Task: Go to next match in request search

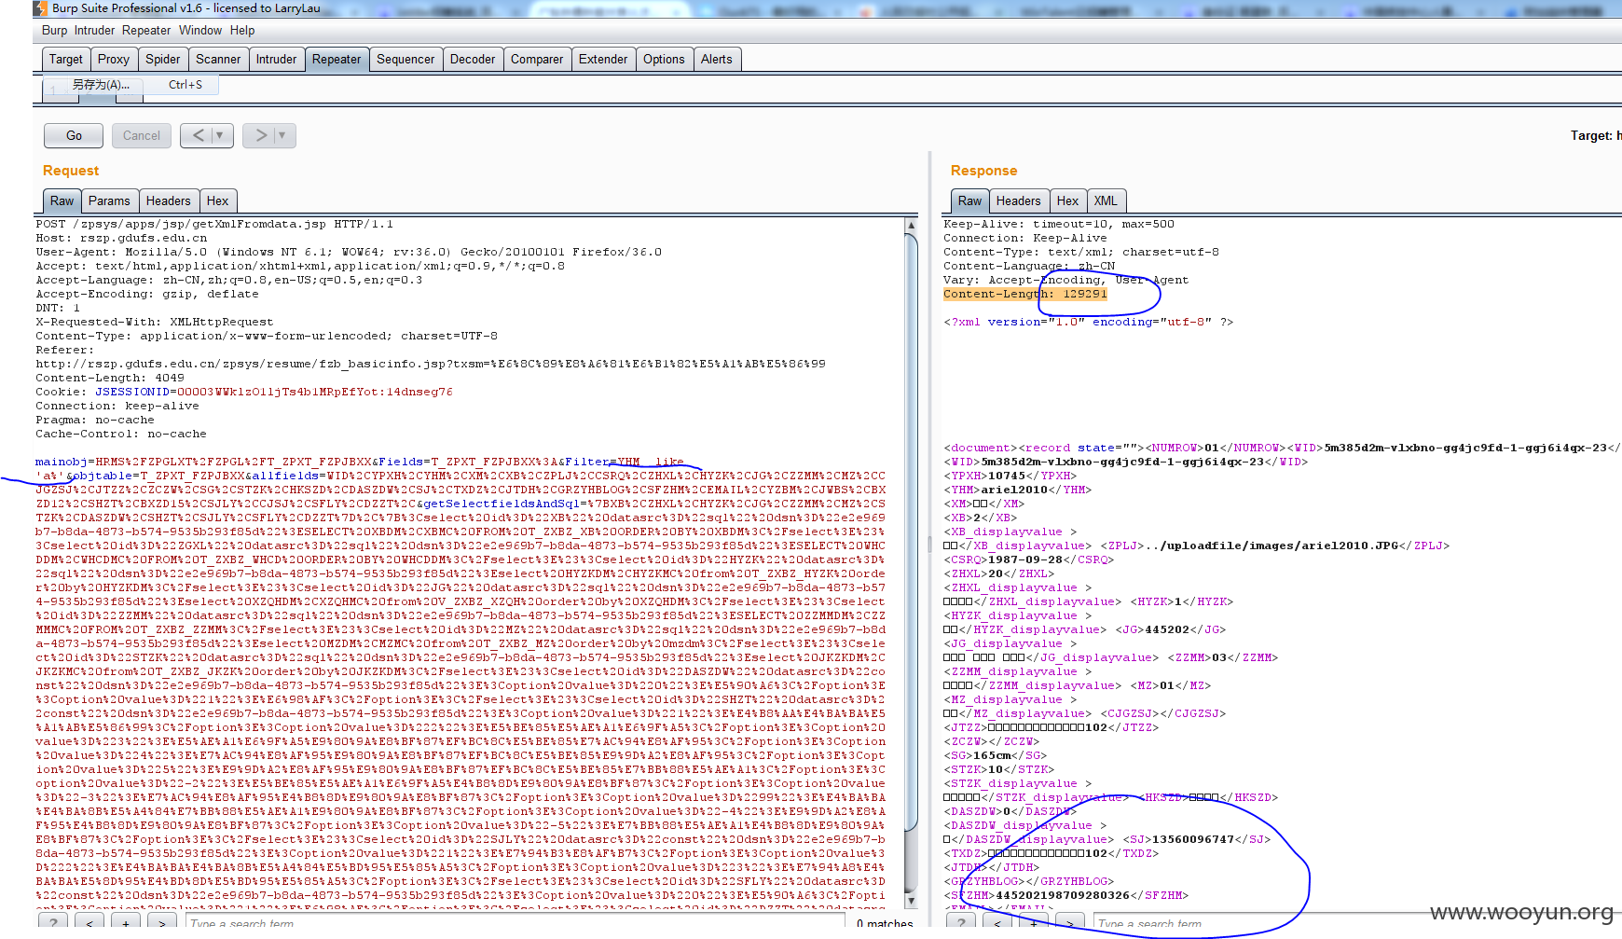Action: click(x=162, y=923)
